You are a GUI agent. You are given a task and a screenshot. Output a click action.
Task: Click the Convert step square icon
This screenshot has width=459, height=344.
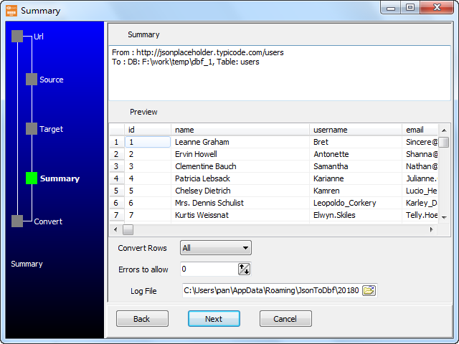point(17,221)
